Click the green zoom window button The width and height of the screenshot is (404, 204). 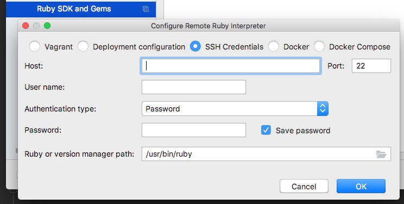click(x=47, y=26)
